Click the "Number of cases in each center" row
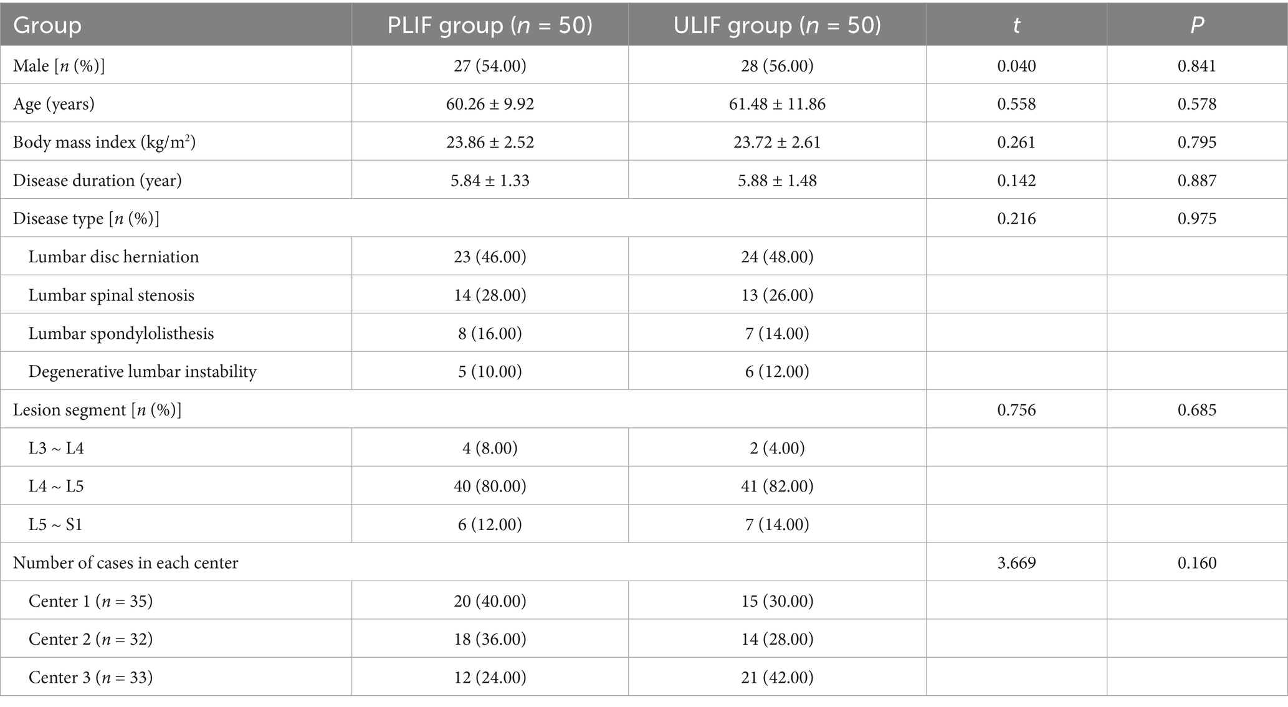The height and width of the screenshot is (707, 1288). (126, 563)
